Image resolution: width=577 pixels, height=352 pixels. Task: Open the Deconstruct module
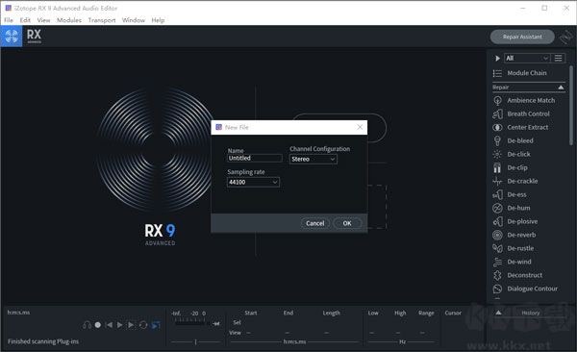tap(517, 275)
